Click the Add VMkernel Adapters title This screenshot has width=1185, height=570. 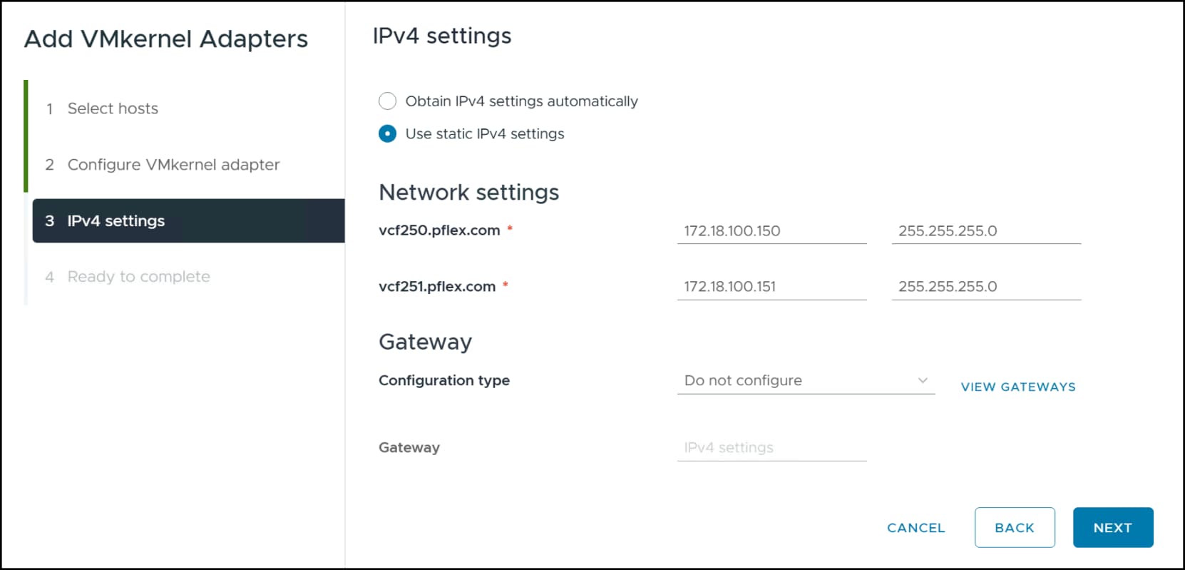(166, 39)
